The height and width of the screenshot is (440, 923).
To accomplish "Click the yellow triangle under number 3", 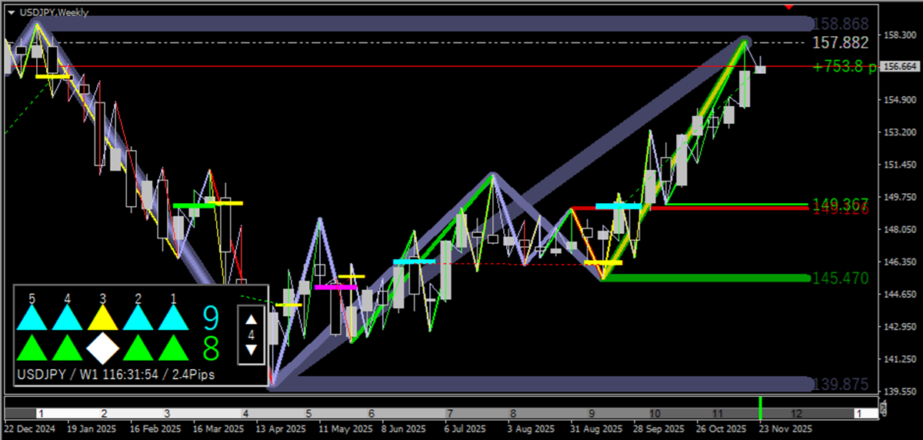I will click(102, 318).
